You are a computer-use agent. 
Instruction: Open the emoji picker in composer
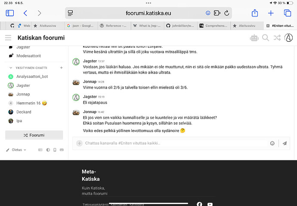[x=272, y=143]
